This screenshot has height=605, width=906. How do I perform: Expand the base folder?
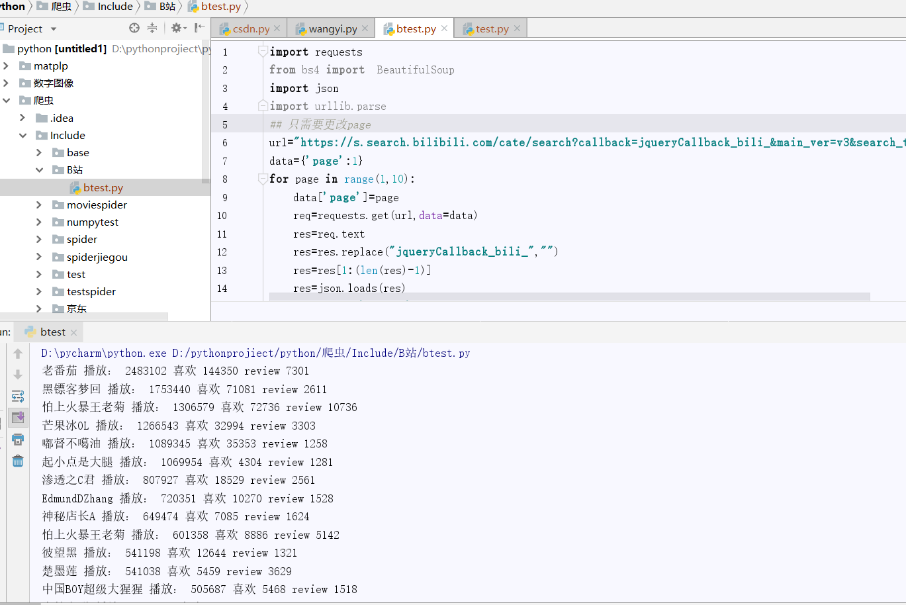point(39,152)
